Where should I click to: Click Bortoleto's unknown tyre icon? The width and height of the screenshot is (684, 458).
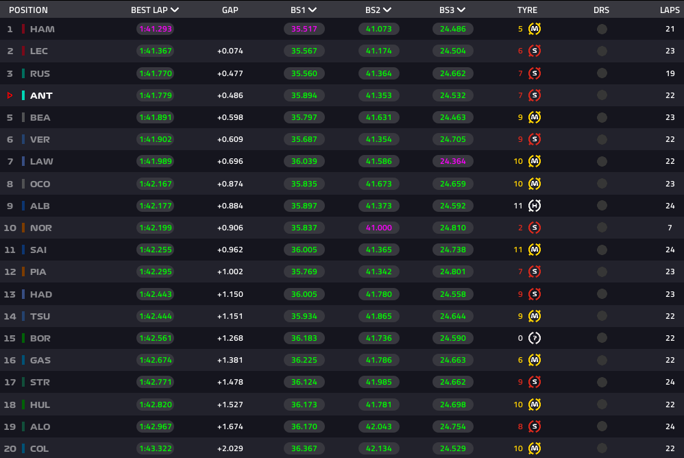tap(535, 338)
